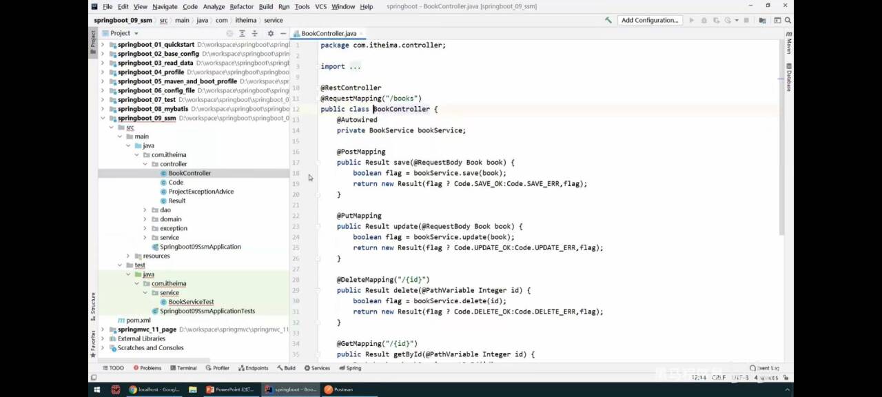Screen dimensions: 882x397
Task: Expand the exception package
Action: coord(145,228)
